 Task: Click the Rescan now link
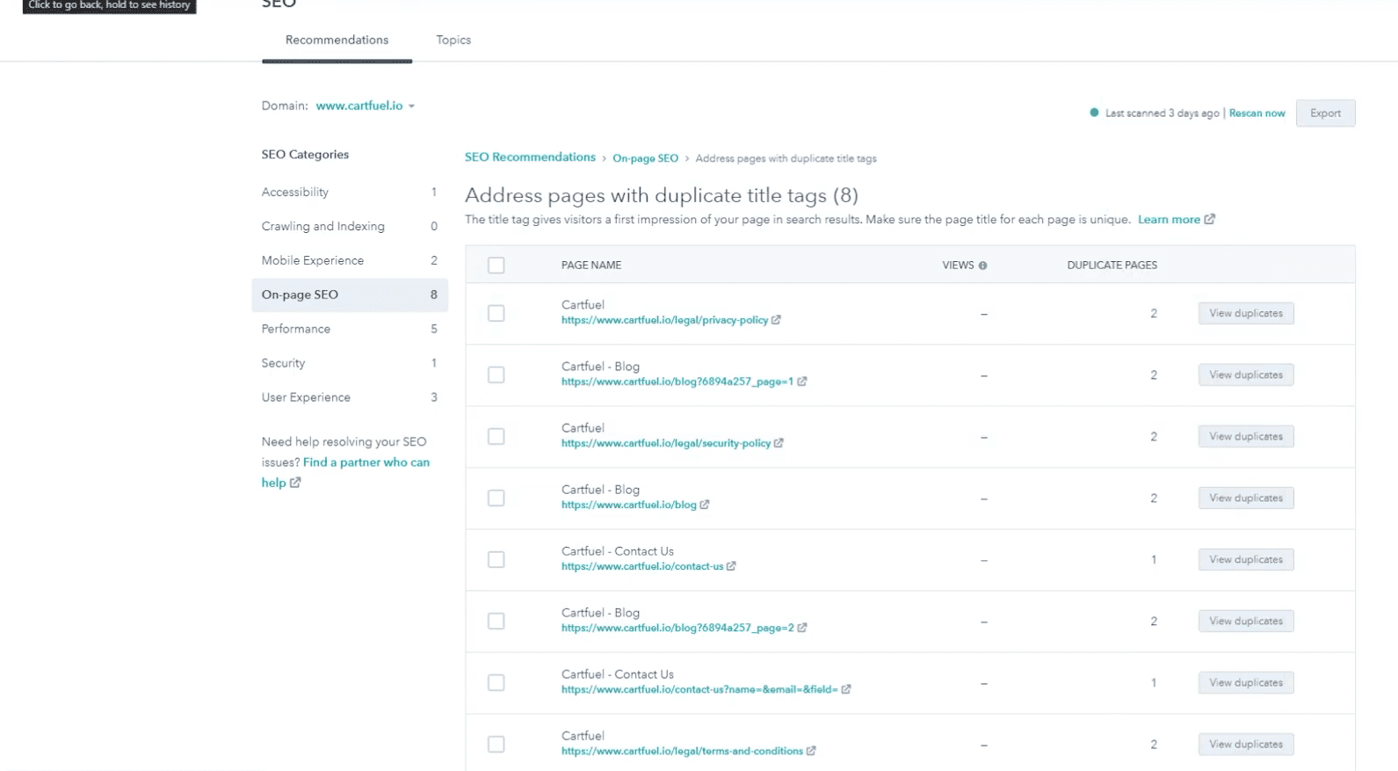[x=1257, y=113]
